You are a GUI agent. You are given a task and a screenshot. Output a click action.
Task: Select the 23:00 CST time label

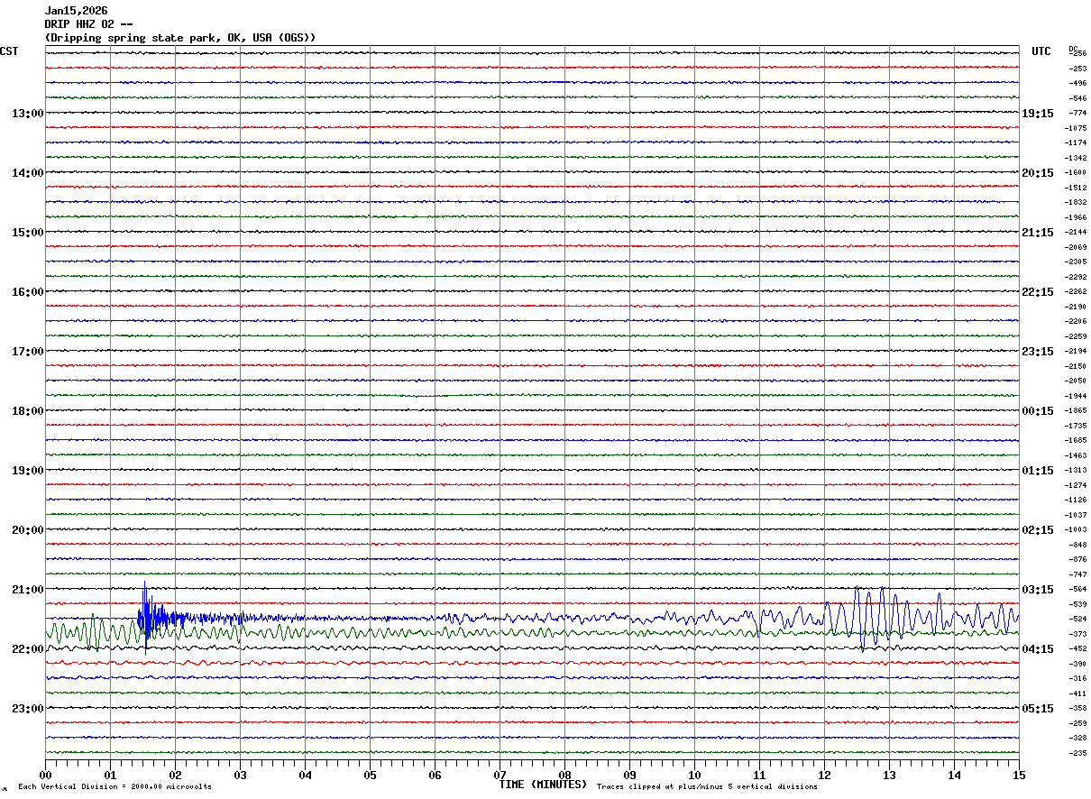(27, 708)
